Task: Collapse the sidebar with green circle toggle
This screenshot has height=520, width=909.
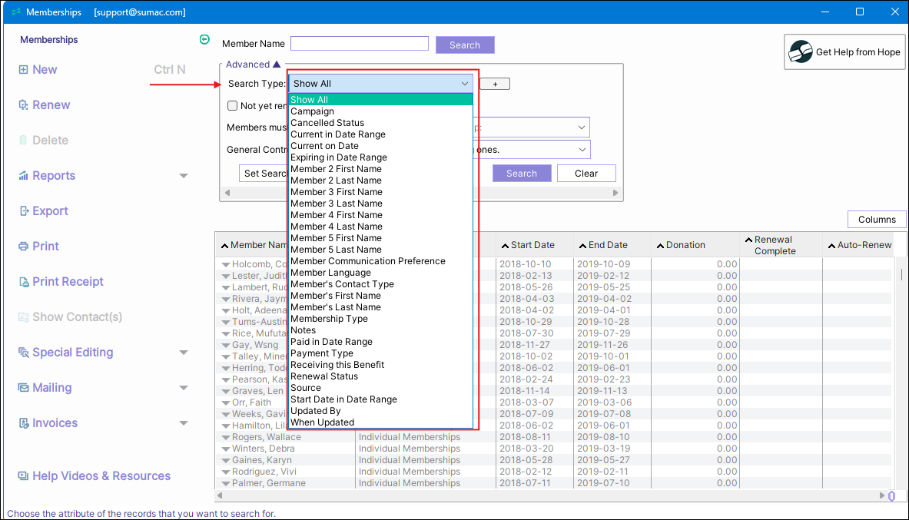Action: tap(204, 40)
